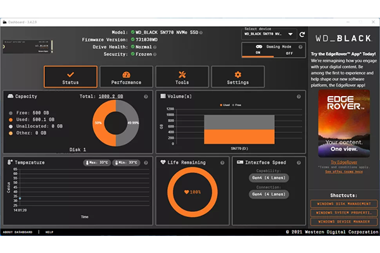Turn Gaming Mode ON
The height and width of the screenshot is (253, 380).
pyautogui.click(x=258, y=53)
